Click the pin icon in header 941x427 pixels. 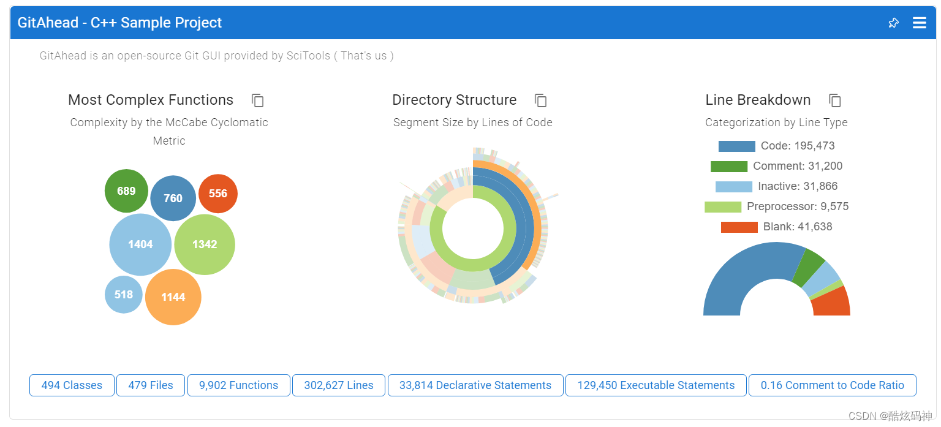click(x=894, y=23)
